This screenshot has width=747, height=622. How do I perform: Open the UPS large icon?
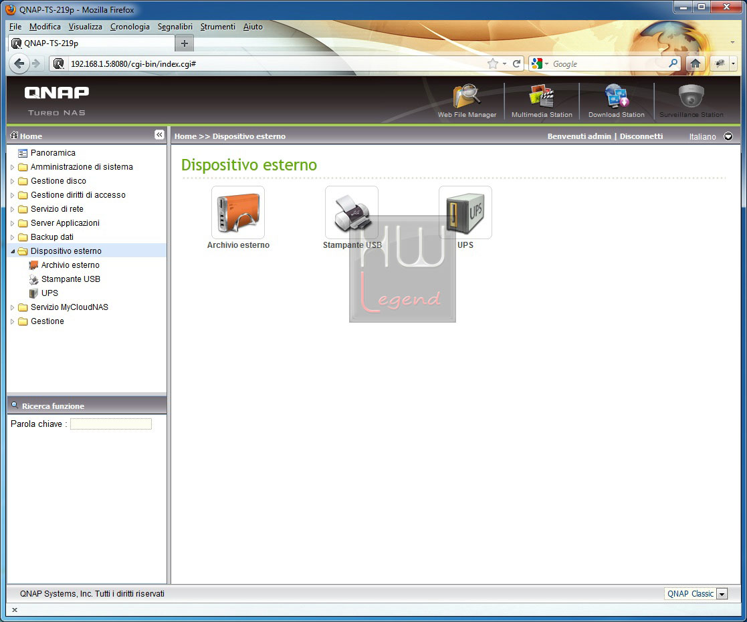coord(465,212)
